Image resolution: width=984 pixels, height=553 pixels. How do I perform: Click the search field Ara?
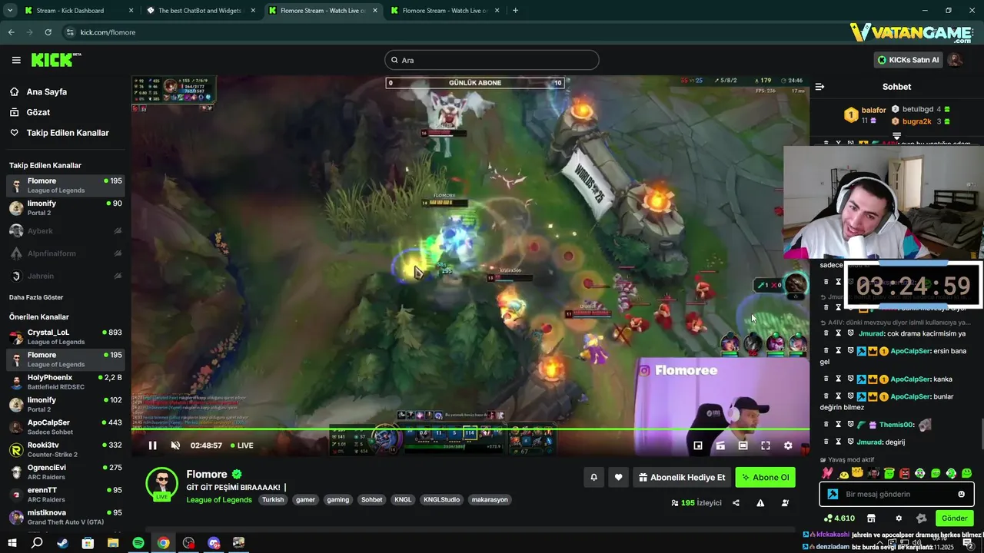pyautogui.click(x=492, y=60)
